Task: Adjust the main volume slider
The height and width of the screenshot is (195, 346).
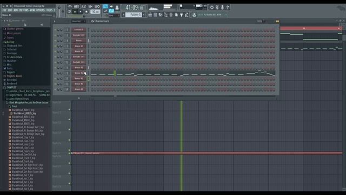Action: [x=59, y=11]
